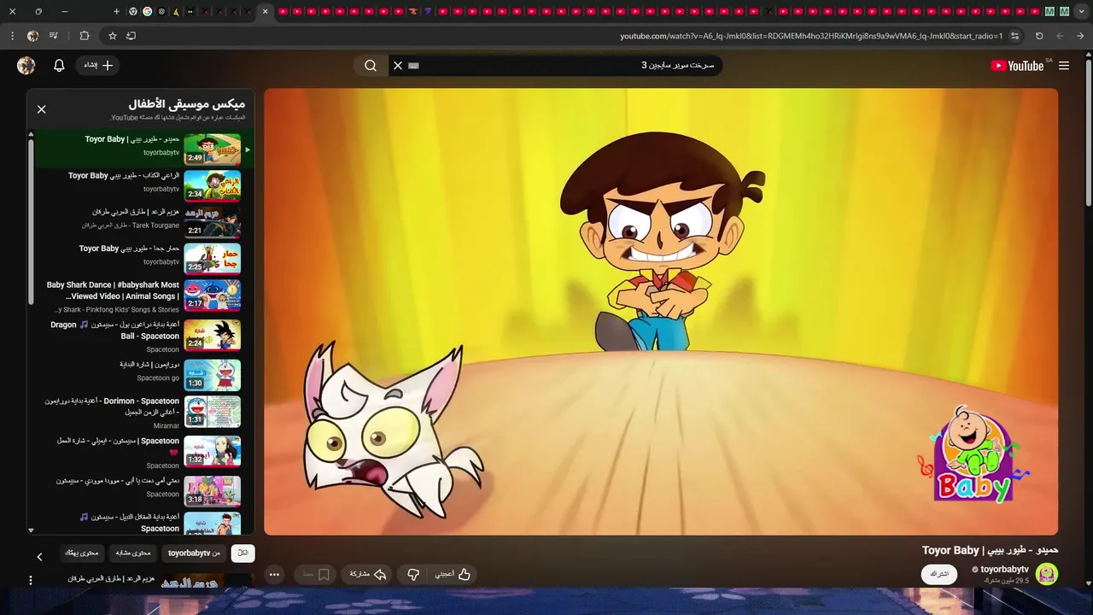Click the video title حميدو - طيور بيبي below player
Viewport: 1093px width, 615px height.
[991, 550]
